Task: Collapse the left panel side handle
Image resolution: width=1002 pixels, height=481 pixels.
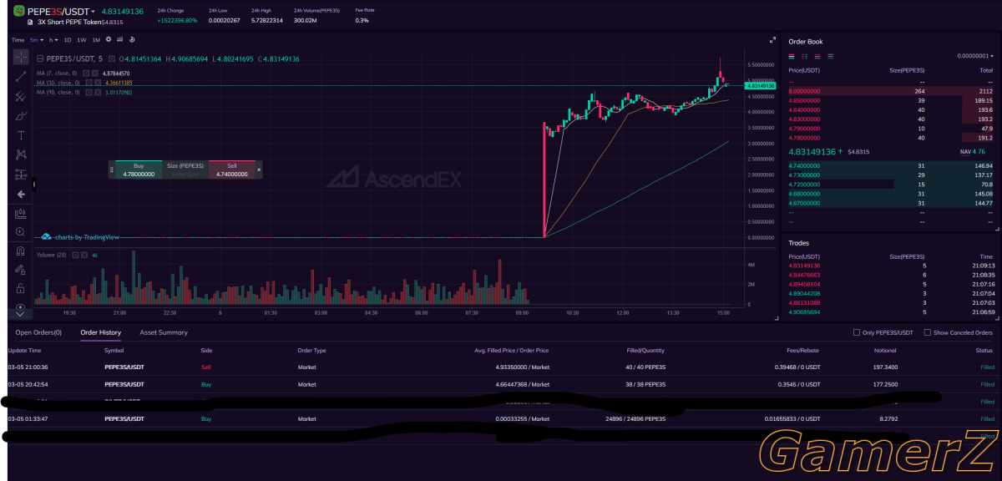Action: pyautogui.click(x=34, y=184)
